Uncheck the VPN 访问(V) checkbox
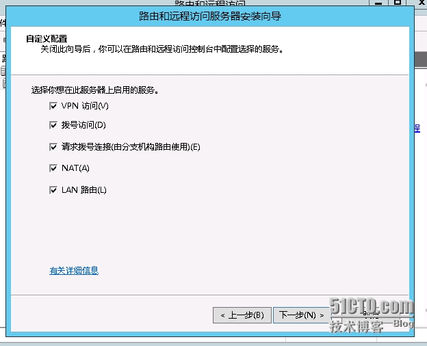427x346 pixels. [x=53, y=106]
